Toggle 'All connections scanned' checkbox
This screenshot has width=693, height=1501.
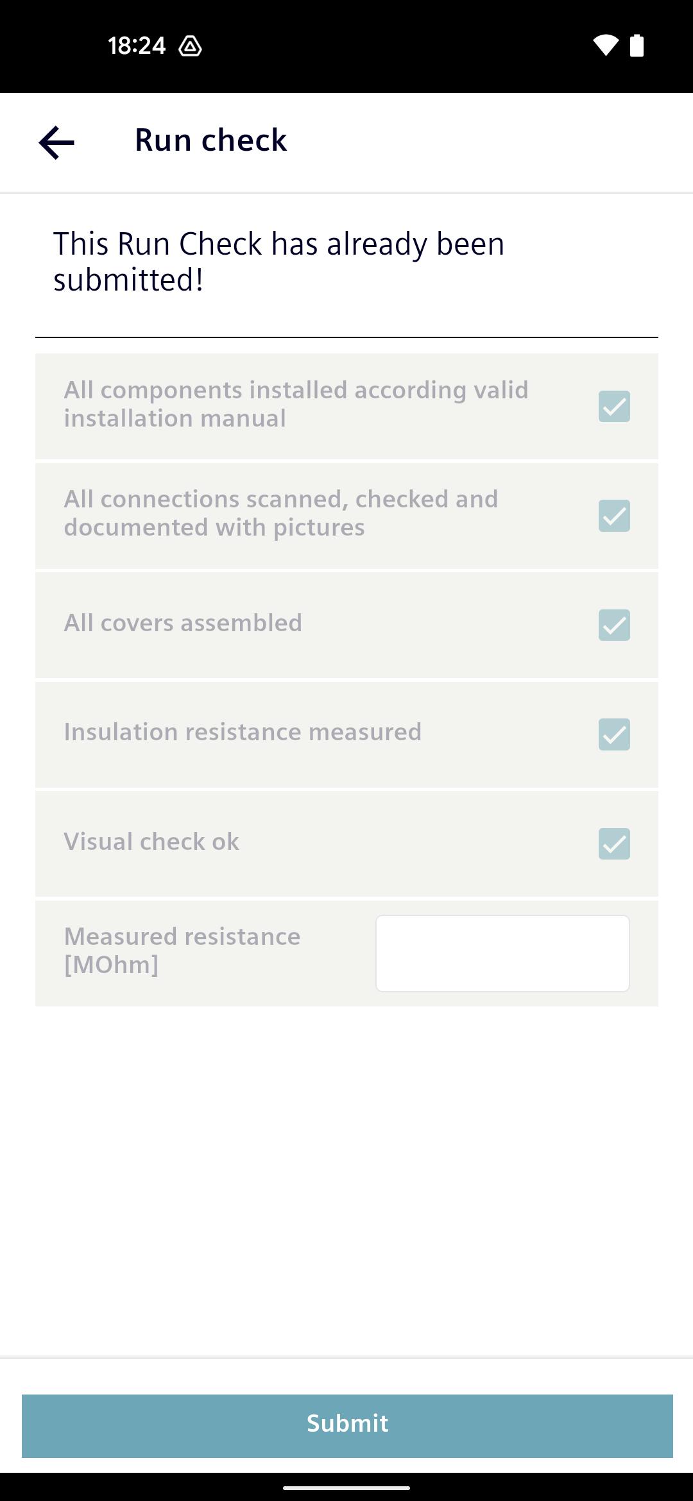click(614, 516)
